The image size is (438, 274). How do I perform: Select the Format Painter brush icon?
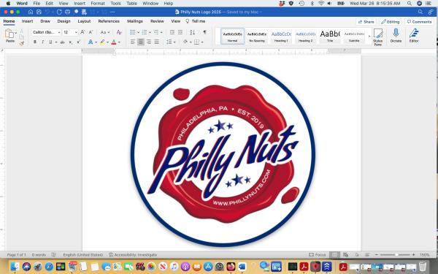21,43
